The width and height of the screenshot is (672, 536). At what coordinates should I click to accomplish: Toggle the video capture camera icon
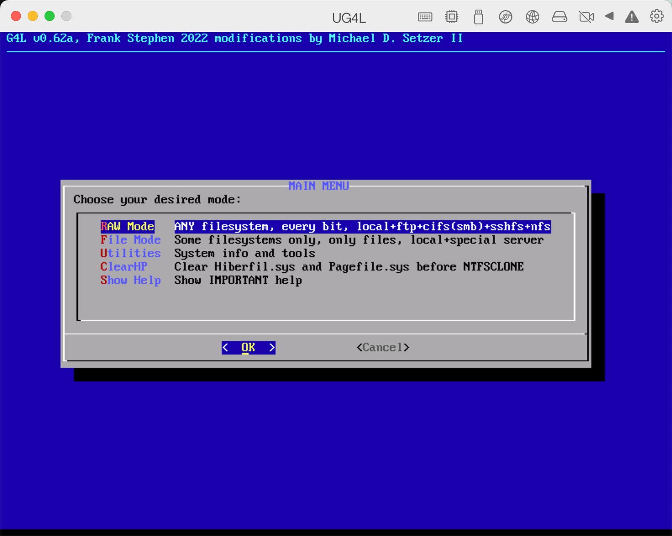pos(586,17)
